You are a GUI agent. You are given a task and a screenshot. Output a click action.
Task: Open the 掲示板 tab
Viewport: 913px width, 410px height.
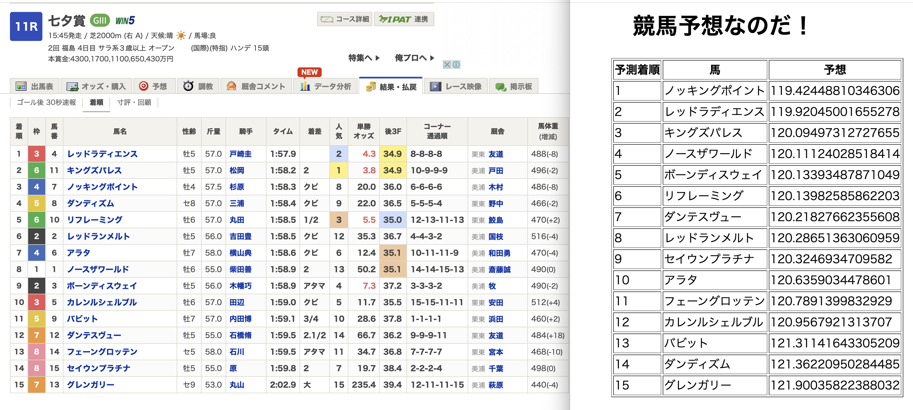(x=514, y=86)
